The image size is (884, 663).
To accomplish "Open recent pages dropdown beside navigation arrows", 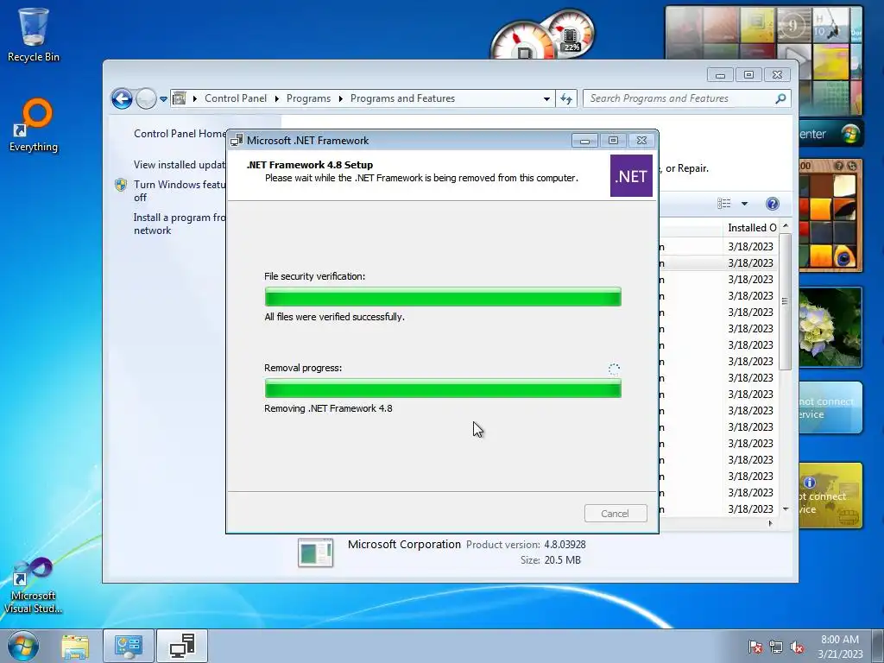I will (x=163, y=98).
